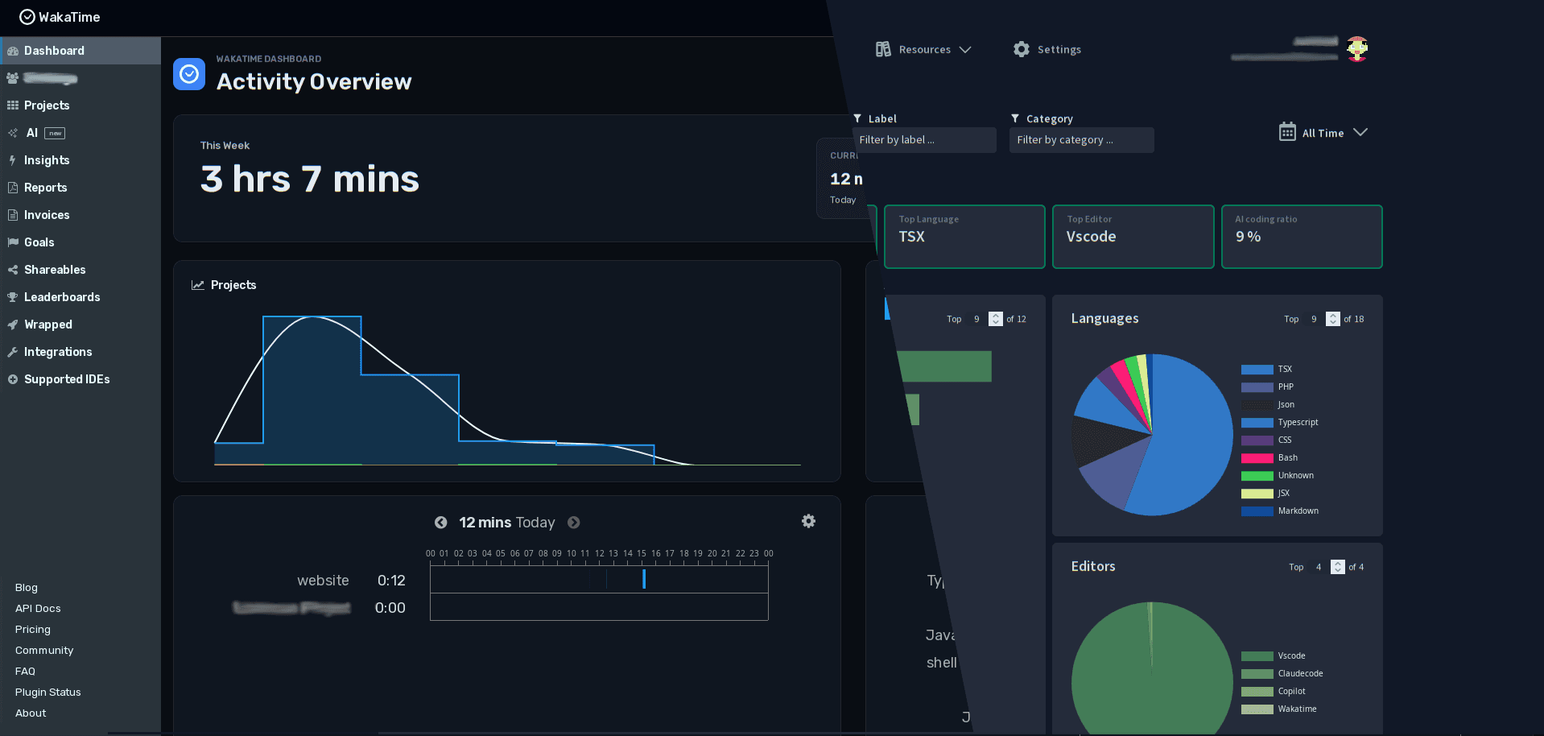Click the Reports document icon

point(13,188)
